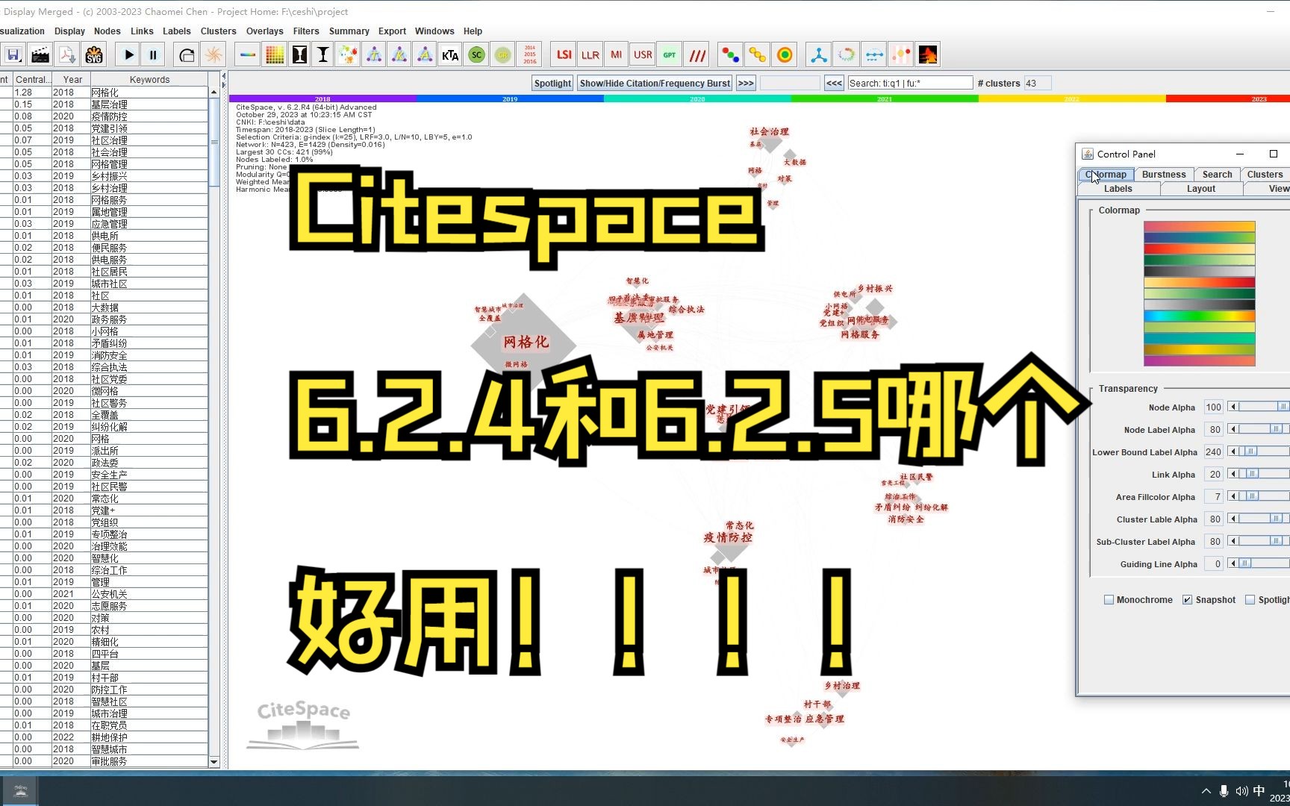1290x806 pixels.
Task: Click the taskbar CiteSpace application icon
Action: [x=21, y=791]
